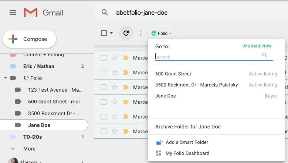Click the Content + Editing label
The height and width of the screenshot is (163, 288).
tap(44, 55)
